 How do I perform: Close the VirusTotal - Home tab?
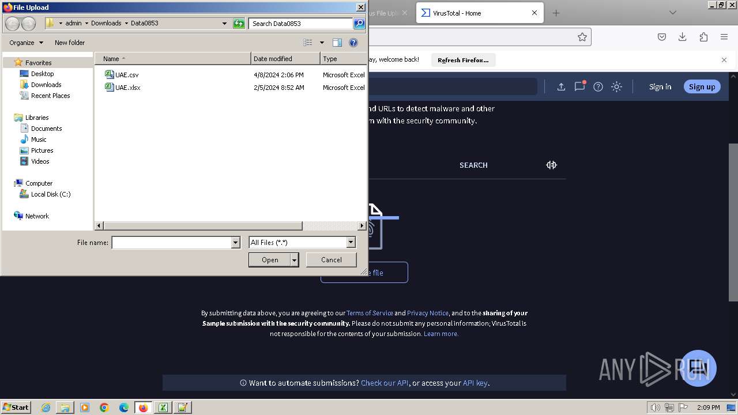coord(534,13)
